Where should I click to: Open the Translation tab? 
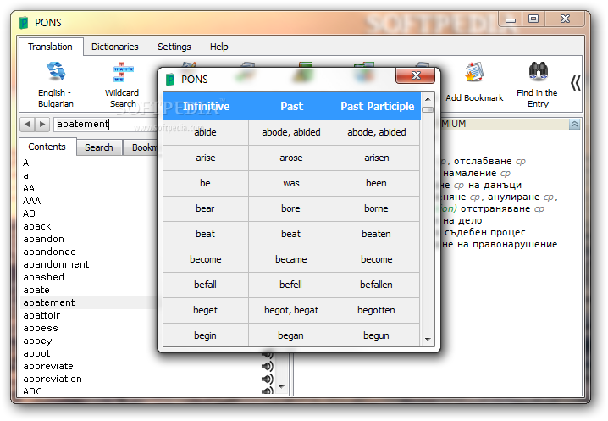(50, 47)
